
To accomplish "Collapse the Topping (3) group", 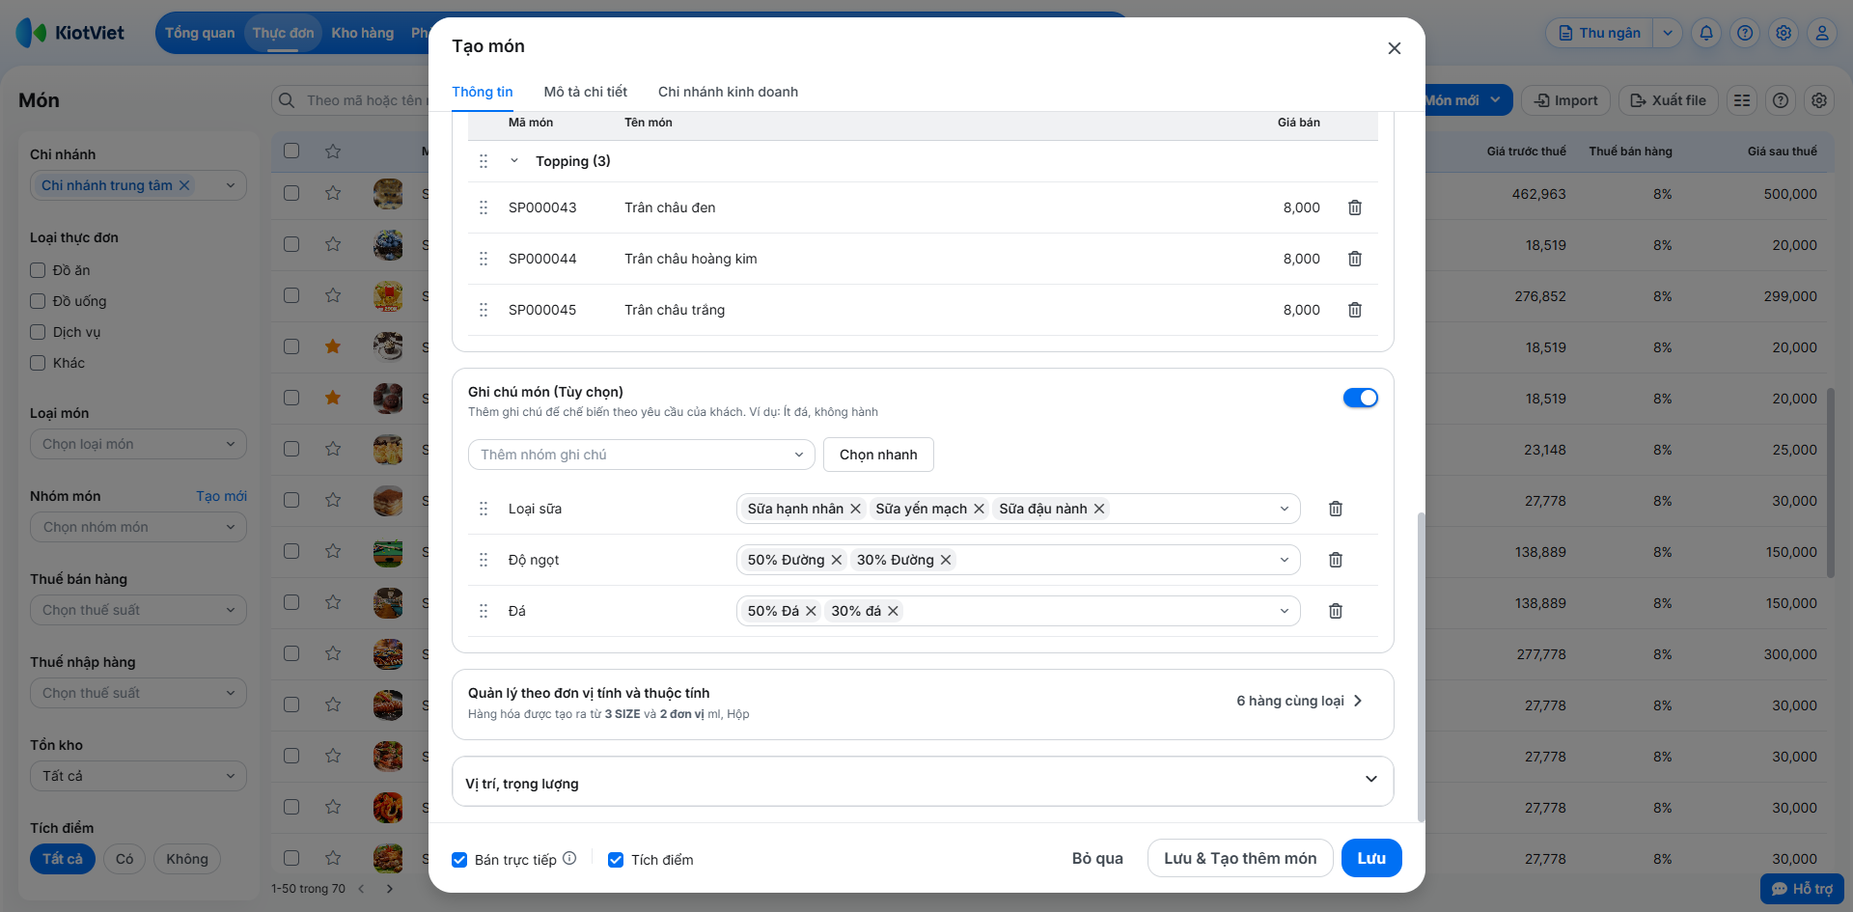I will click(x=514, y=161).
